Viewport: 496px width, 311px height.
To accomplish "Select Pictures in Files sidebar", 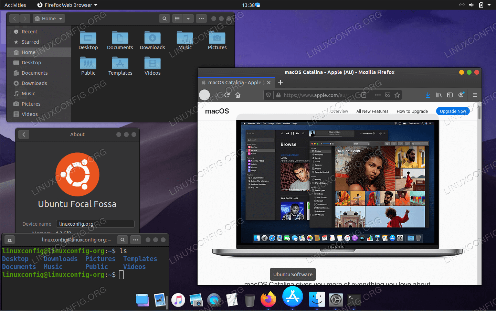I will click(x=39, y=104).
